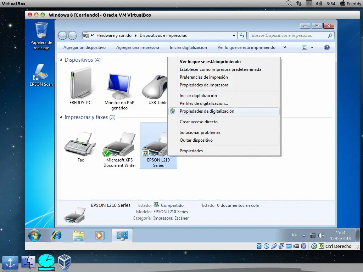Click the taskbar clock showing 15:54
Image resolution: width=363 pixels, height=272 pixels.
click(340, 236)
